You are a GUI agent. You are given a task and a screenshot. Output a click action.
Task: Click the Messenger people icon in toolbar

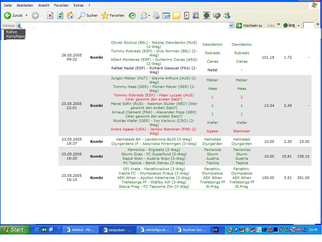tap(227, 15)
